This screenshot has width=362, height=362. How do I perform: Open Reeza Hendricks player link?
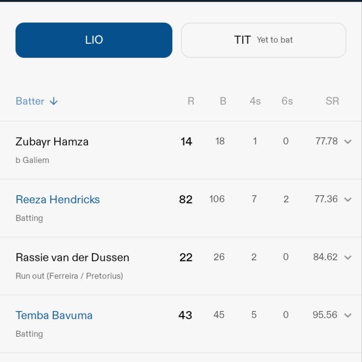(x=58, y=199)
